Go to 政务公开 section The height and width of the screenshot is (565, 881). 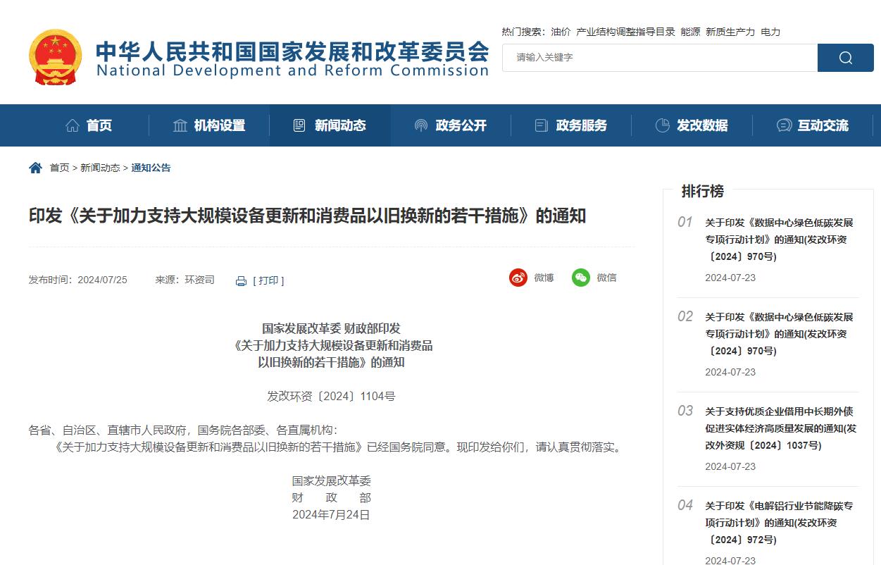[x=451, y=125]
